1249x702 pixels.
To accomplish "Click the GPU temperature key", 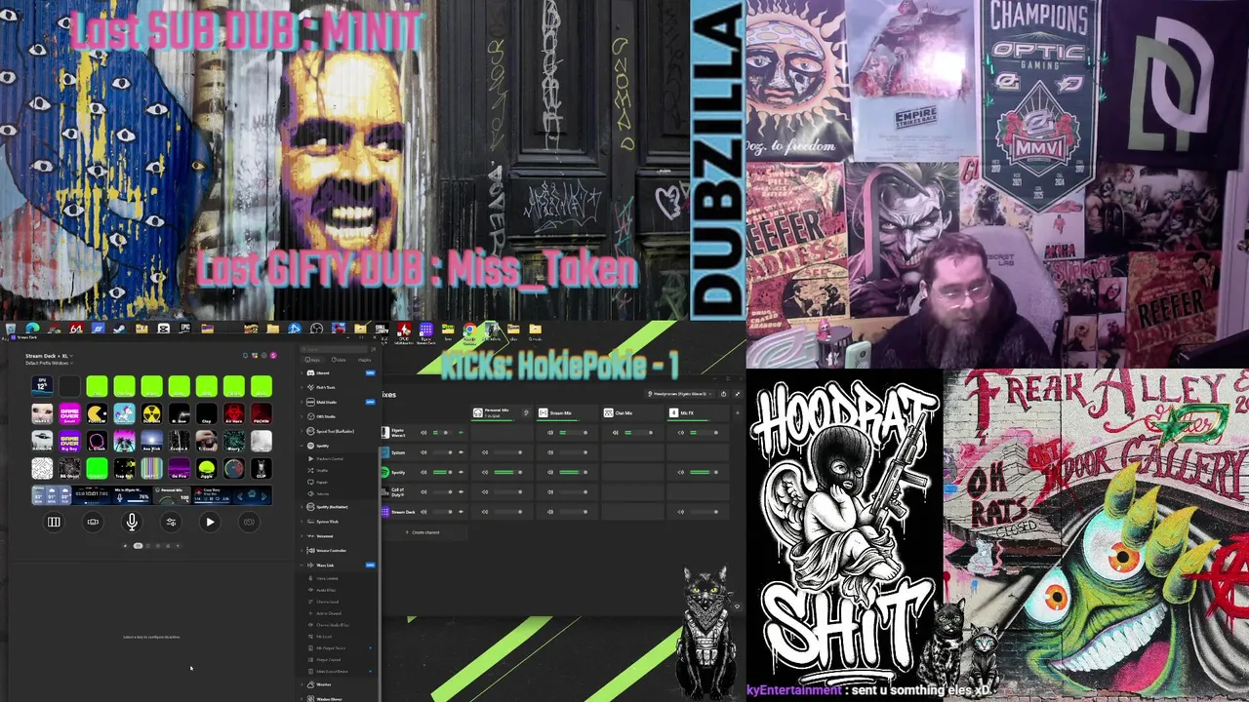I will coord(42,386).
